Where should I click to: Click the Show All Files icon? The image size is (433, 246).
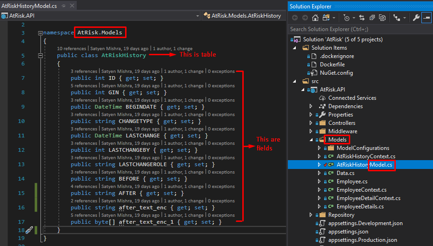(382, 18)
